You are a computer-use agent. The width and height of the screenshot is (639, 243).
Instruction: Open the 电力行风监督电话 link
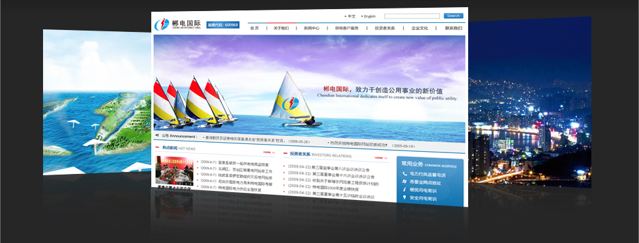click(428, 175)
